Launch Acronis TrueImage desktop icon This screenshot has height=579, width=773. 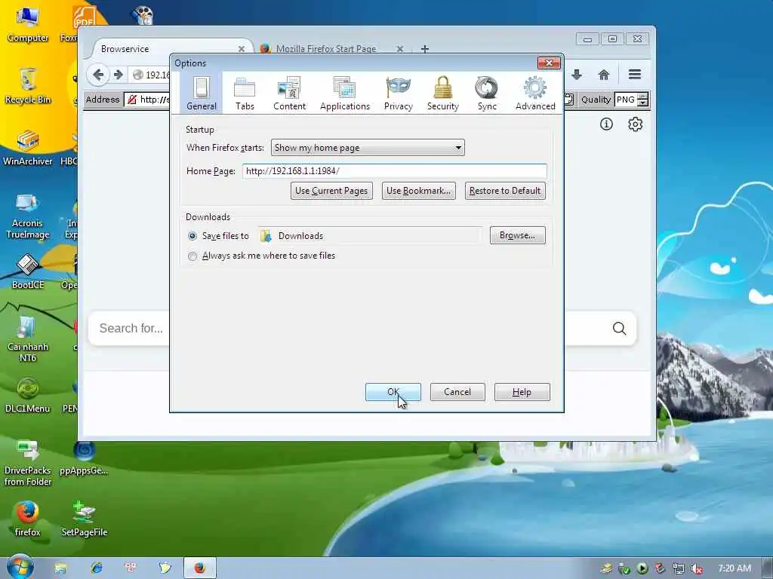(28, 216)
